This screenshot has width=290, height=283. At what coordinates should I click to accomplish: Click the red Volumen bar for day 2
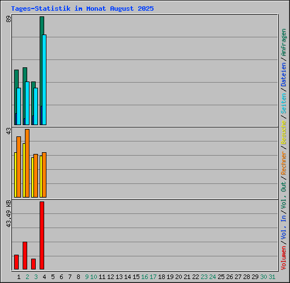tap(25, 255)
